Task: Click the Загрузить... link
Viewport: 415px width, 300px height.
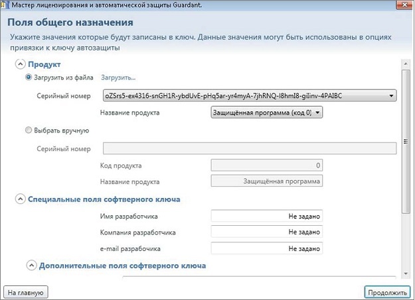Action: [118, 77]
